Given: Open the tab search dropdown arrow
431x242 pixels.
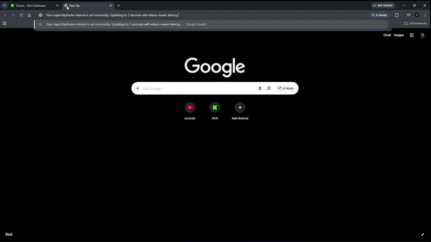Looking at the screenshot, I should (4, 5).
